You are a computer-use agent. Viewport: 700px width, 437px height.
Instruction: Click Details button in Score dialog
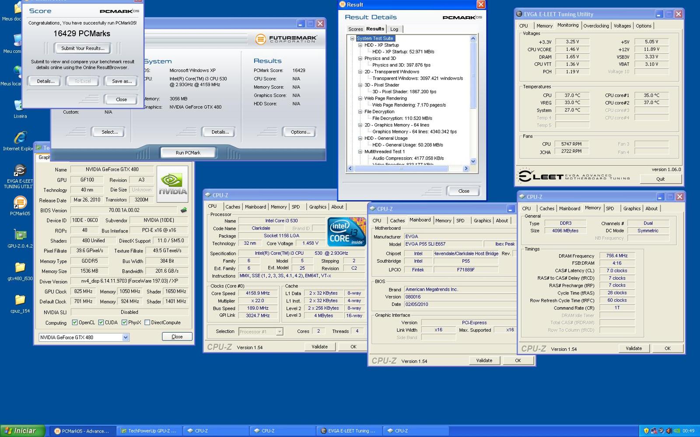(x=45, y=81)
